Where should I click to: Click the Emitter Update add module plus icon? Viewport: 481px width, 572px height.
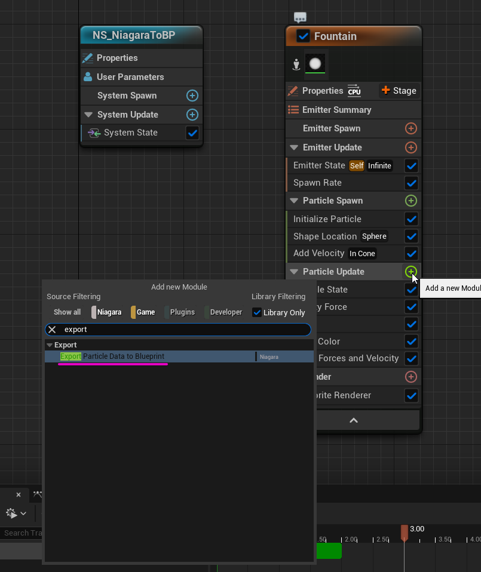[x=411, y=147]
